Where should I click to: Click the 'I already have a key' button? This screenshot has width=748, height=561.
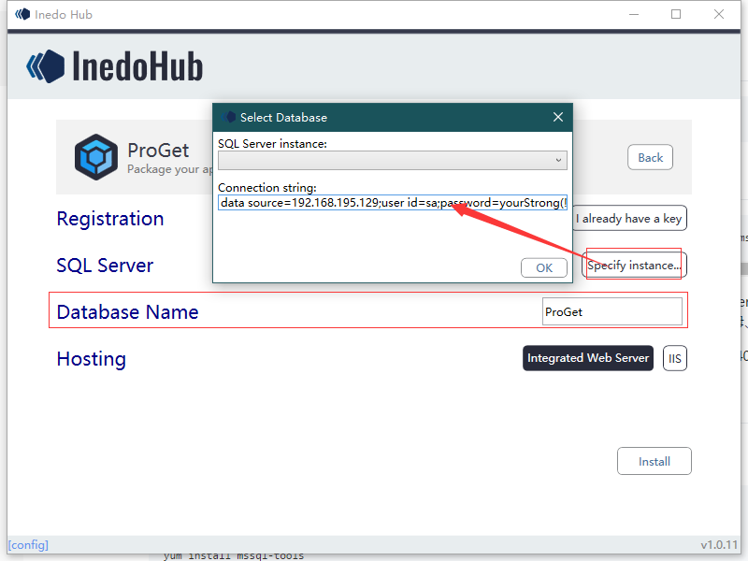629,219
